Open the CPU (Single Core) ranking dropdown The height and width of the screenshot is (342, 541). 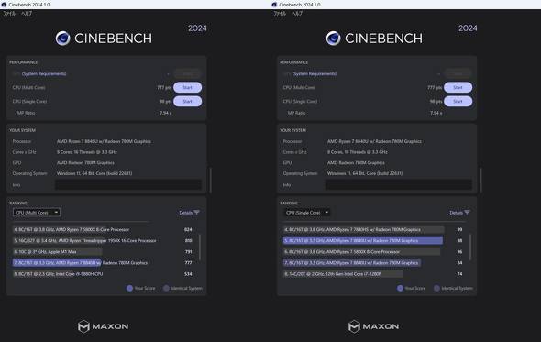tap(307, 213)
